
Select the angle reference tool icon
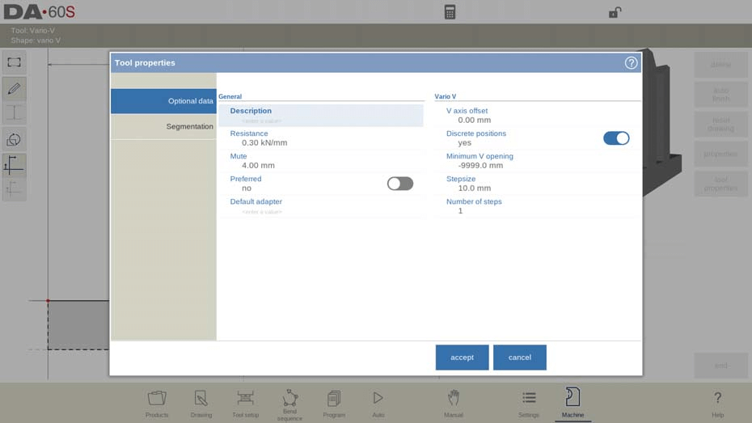point(14,165)
